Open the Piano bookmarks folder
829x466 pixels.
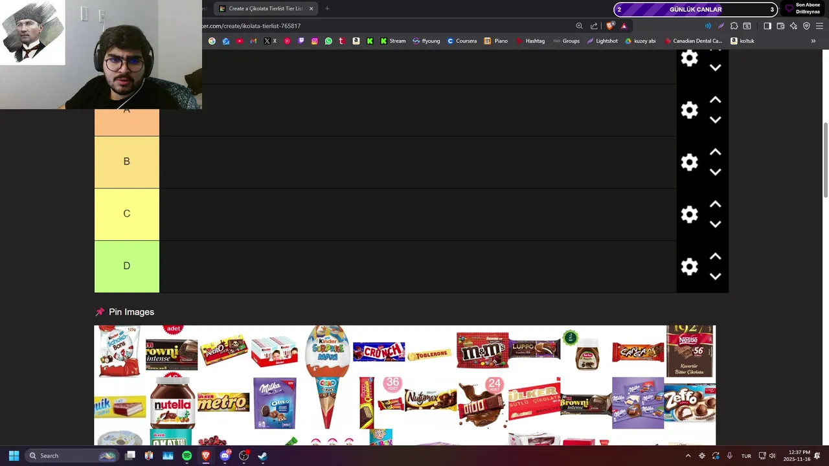coord(496,41)
